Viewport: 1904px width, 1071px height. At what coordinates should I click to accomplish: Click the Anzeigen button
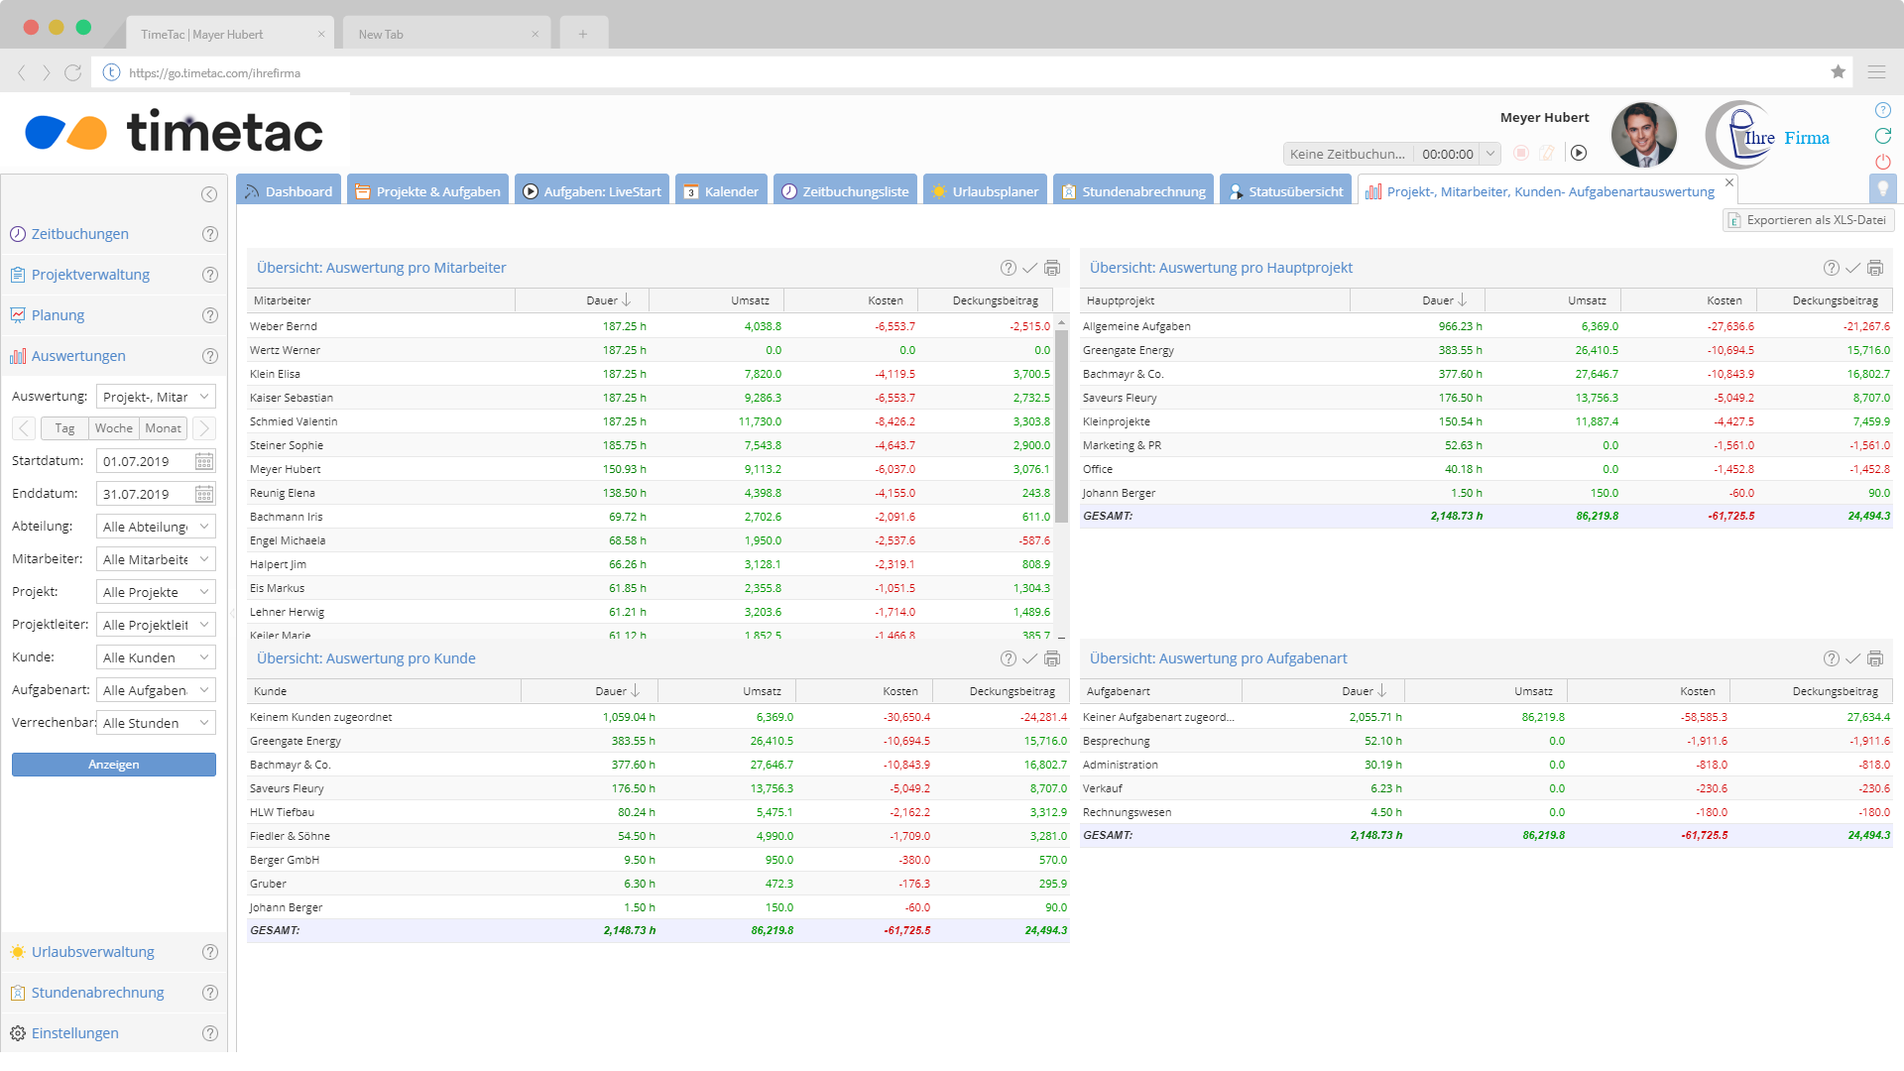point(114,765)
